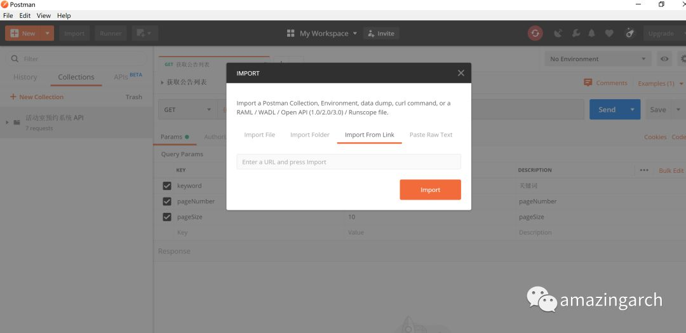
Task: Open the Examples (1) dropdown
Action: pos(660,83)
